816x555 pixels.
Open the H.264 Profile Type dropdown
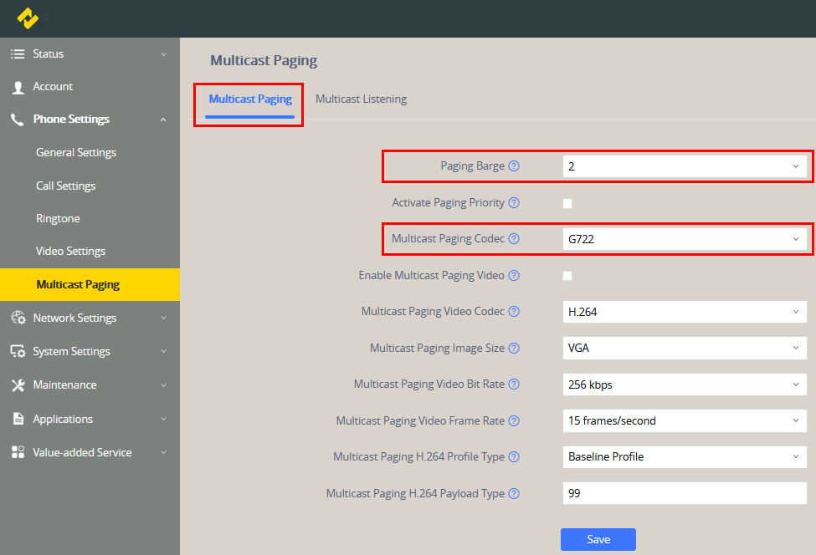[685, 456]
